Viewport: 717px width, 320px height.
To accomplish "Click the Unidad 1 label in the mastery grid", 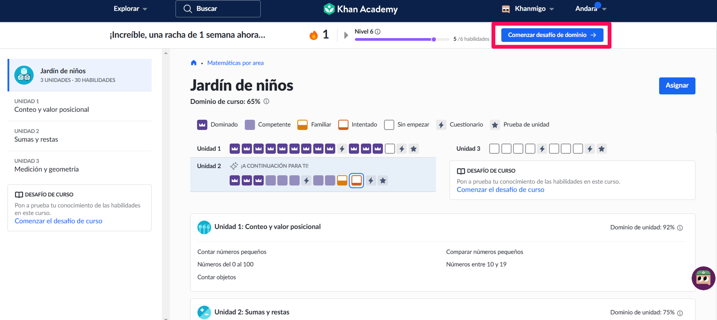I will (209, 149).
